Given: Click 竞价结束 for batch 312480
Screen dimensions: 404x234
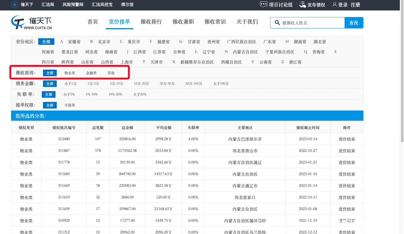Looking at the screenshot, I should (x=347, y=139).
